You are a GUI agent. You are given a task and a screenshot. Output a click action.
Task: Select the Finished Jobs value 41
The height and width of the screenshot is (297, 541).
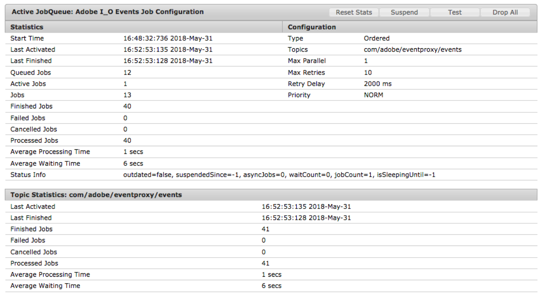click(265, 229)
